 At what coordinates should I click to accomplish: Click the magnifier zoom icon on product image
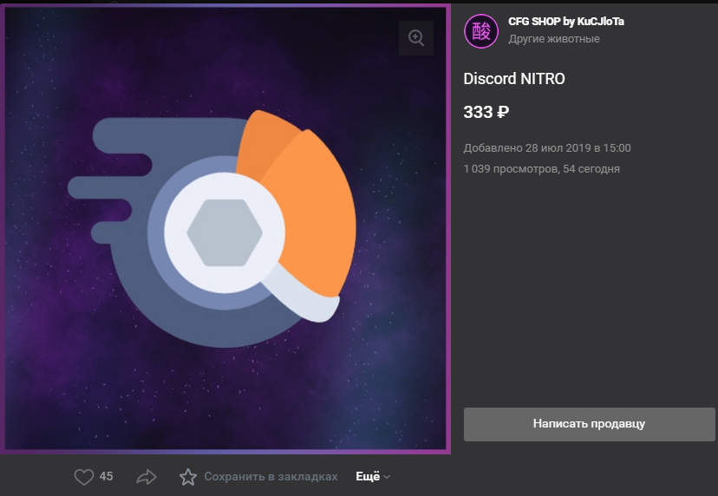[x=416, y=38]
